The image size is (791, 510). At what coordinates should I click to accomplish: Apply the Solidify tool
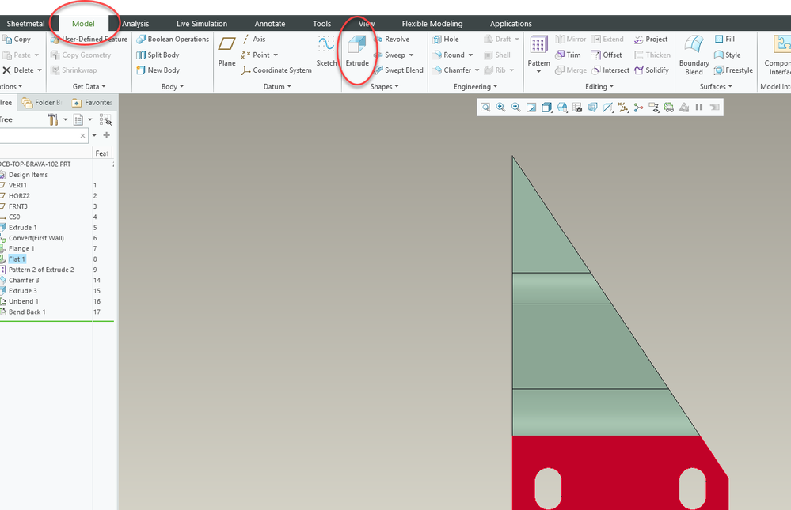tap(652, 70)
